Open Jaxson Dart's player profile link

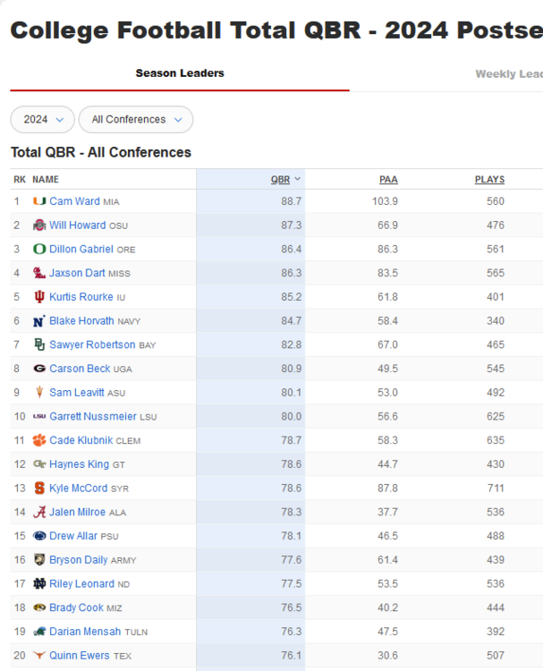click(x=77, y=273)
